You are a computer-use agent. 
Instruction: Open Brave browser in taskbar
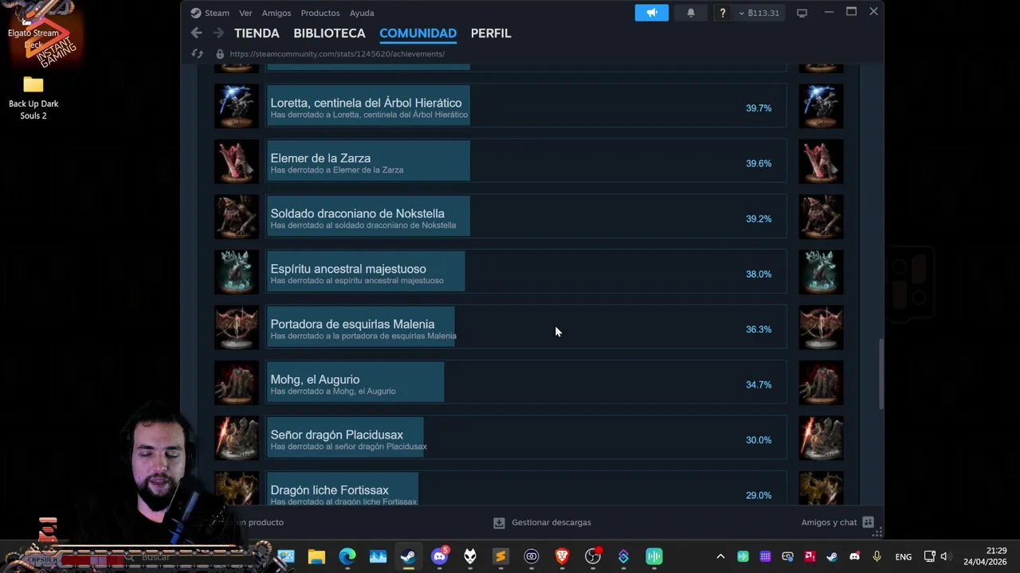pyautogui.click(x=562, y=556)
